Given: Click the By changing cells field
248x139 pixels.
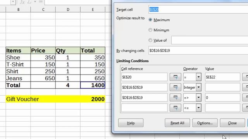Looking at the screenshot, I should pos(198,51).
